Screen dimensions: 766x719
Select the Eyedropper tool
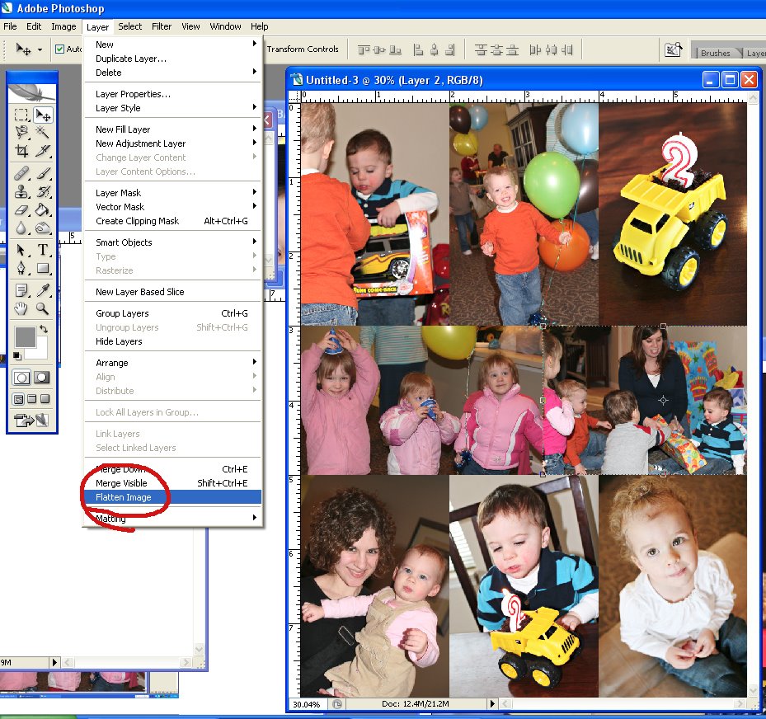43,289
